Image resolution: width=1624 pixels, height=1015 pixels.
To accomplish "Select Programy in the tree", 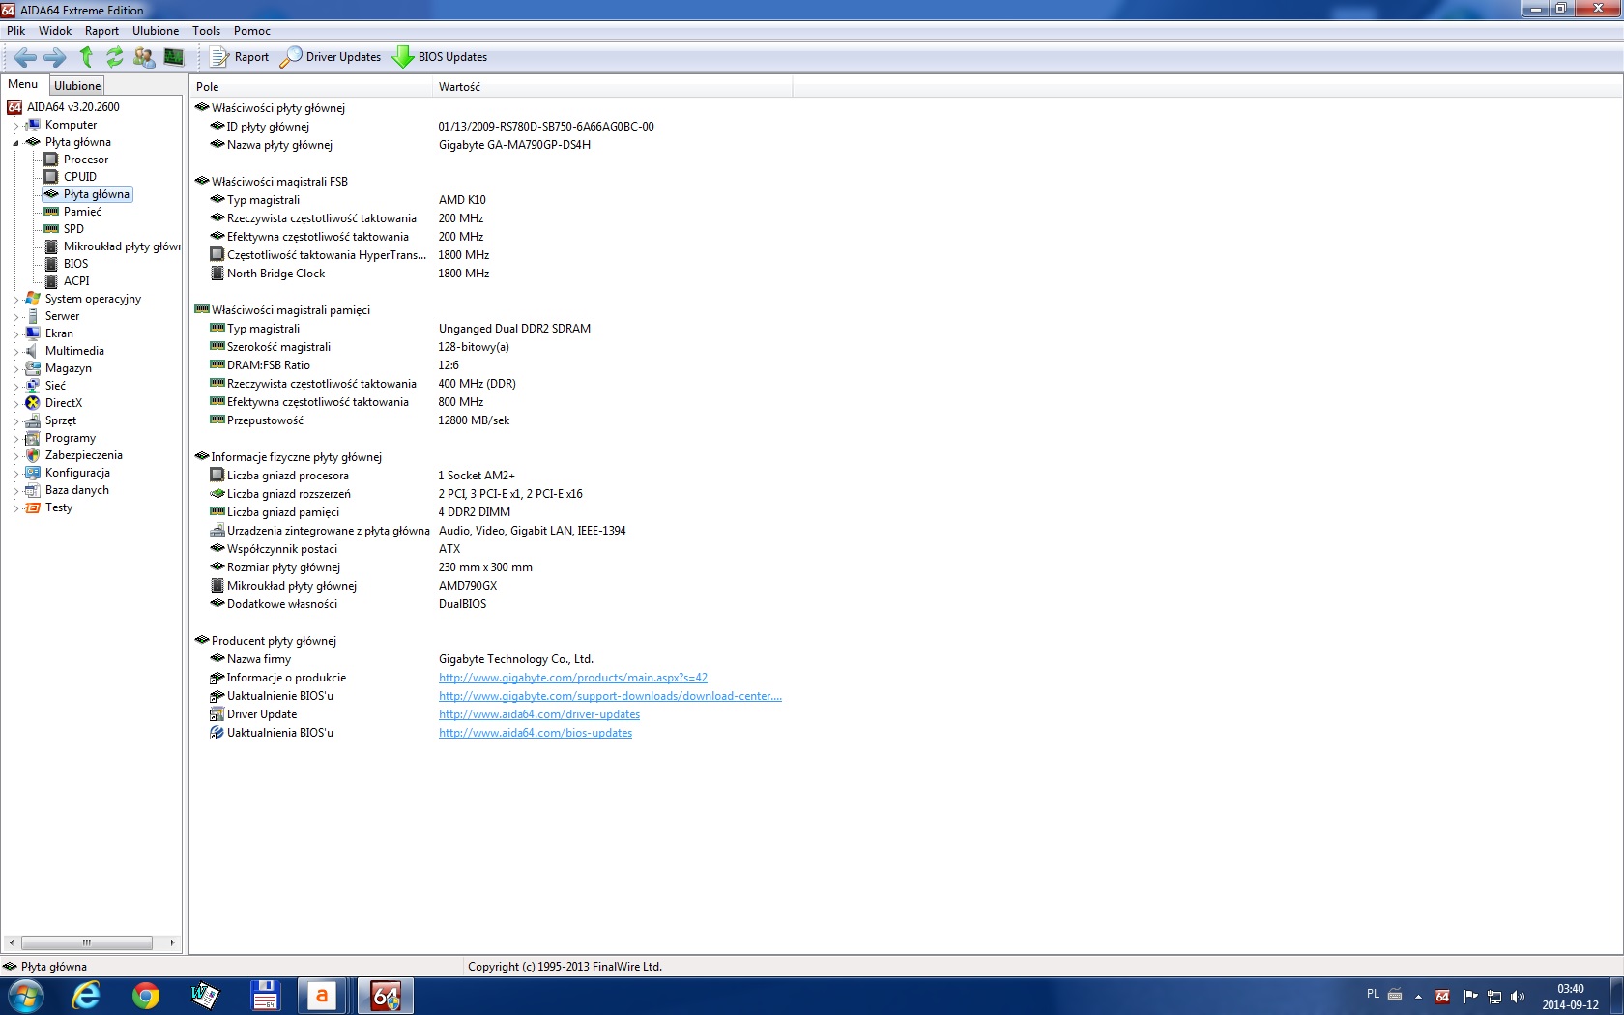I will pyautogui.click(x=71, y=438).
